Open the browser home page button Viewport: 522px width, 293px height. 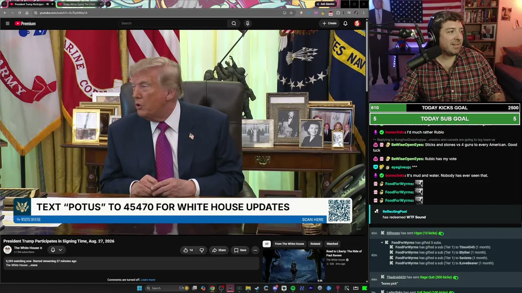point(27,13)
